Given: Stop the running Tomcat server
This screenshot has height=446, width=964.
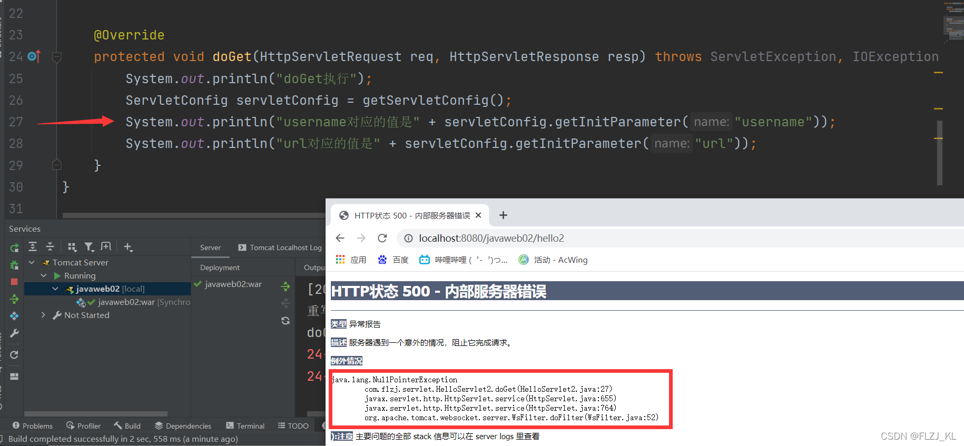Looking at the screenshot, I should pyautogui.click(x=14, y=282).
